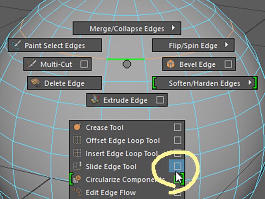
Task: Expand the Flip/Spin Edge arrow
Action: point(226,45)
